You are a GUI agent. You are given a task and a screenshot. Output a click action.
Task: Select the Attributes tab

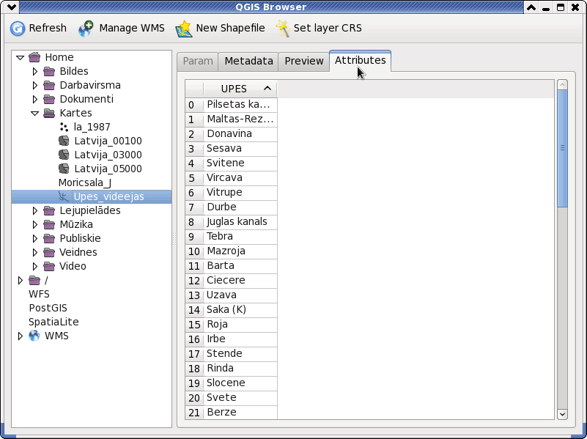[360, 61]
